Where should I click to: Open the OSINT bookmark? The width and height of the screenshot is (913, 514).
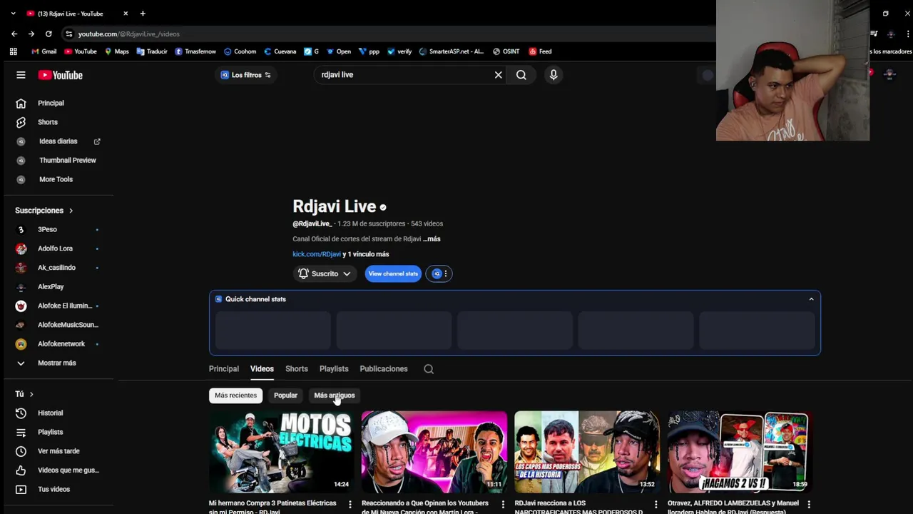[506, 51]
